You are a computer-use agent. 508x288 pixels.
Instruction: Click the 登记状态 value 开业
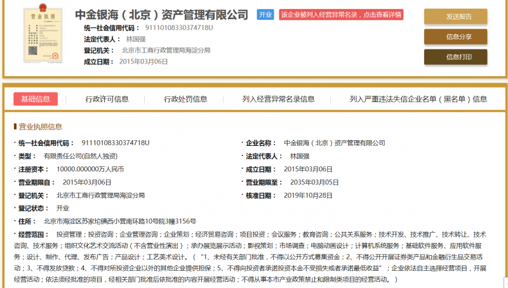pyautogui.click(x=62, y=209)
